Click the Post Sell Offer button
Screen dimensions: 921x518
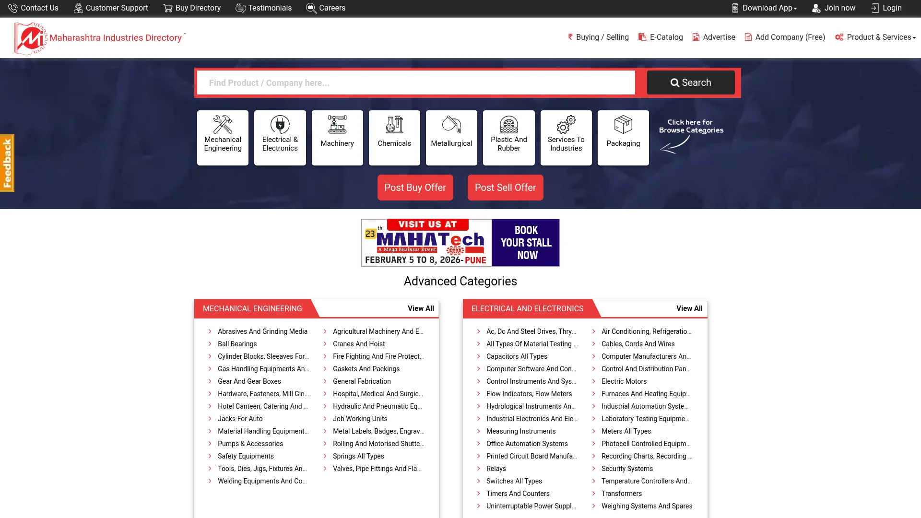[x=506, y=188]
